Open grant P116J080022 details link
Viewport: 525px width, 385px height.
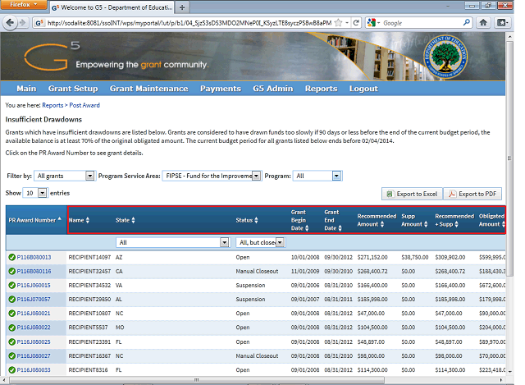pos(34,328)
